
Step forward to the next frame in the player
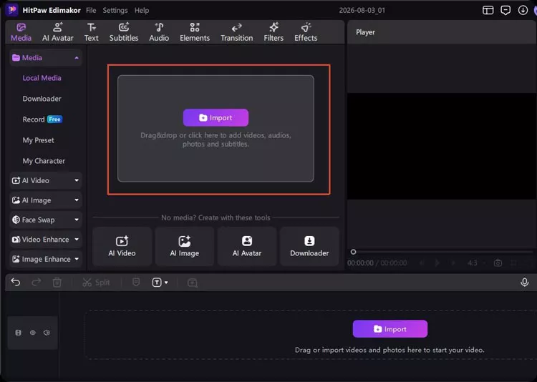[x=453, y=263]
